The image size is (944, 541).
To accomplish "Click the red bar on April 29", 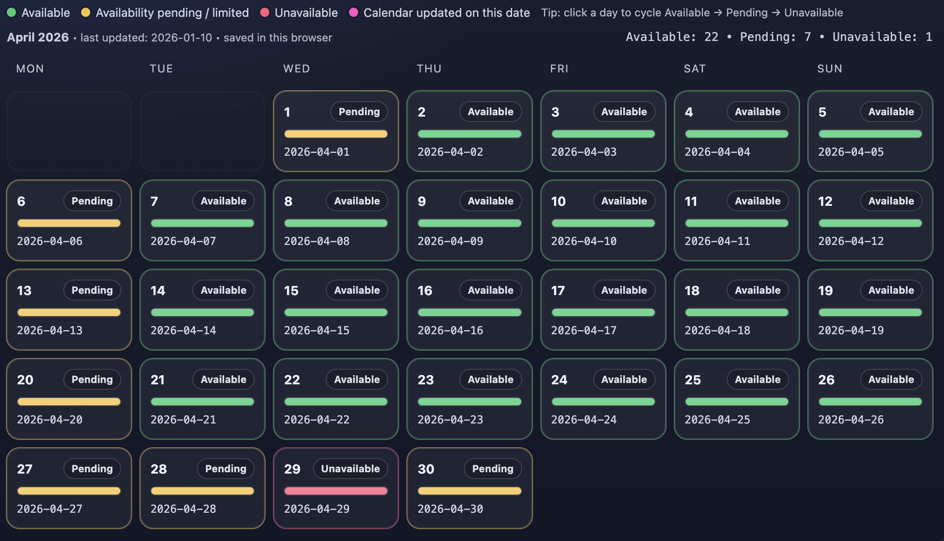I will tap(336, 491).
